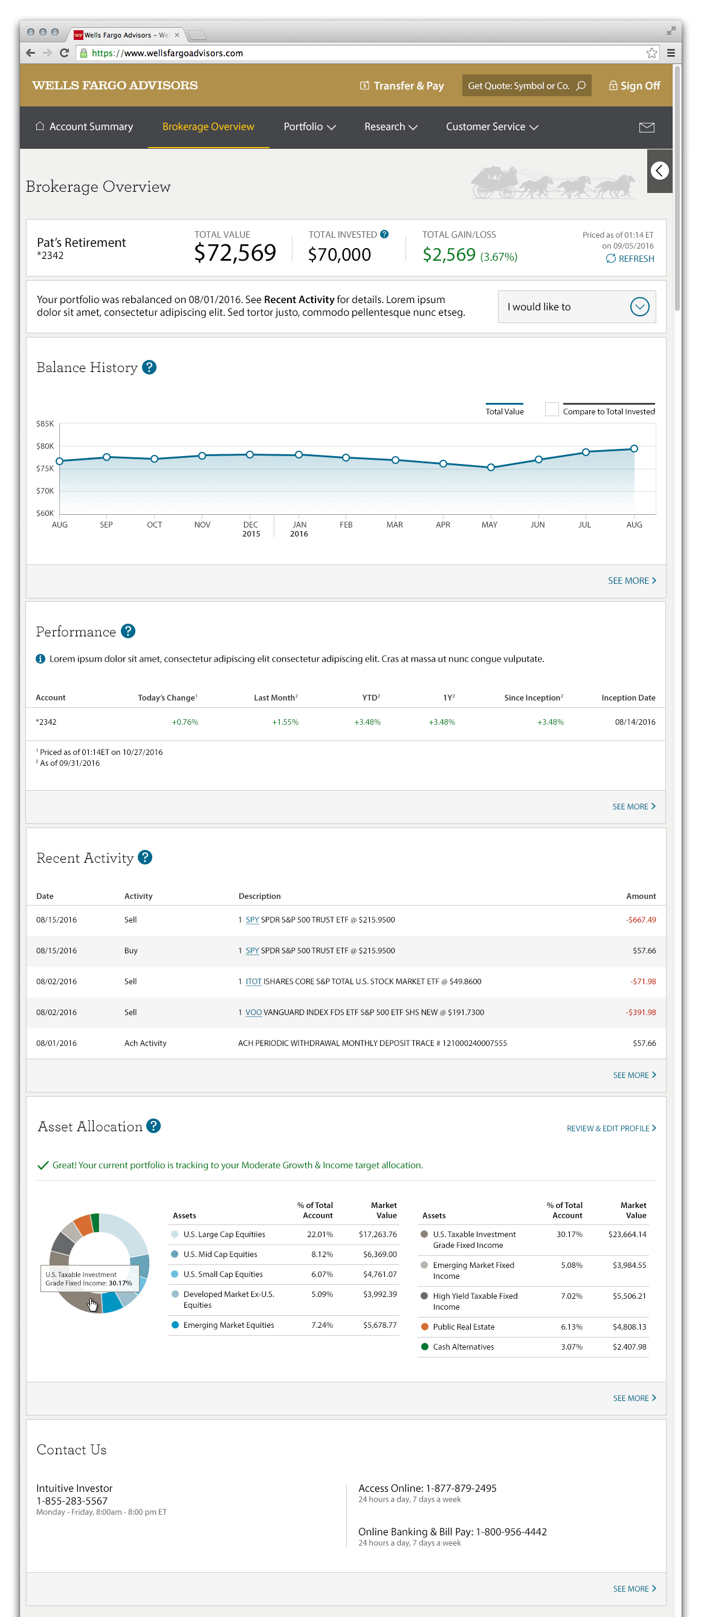Open Transfer & Pay
This screenshot has width=701, height=1617.
[401, 86]
